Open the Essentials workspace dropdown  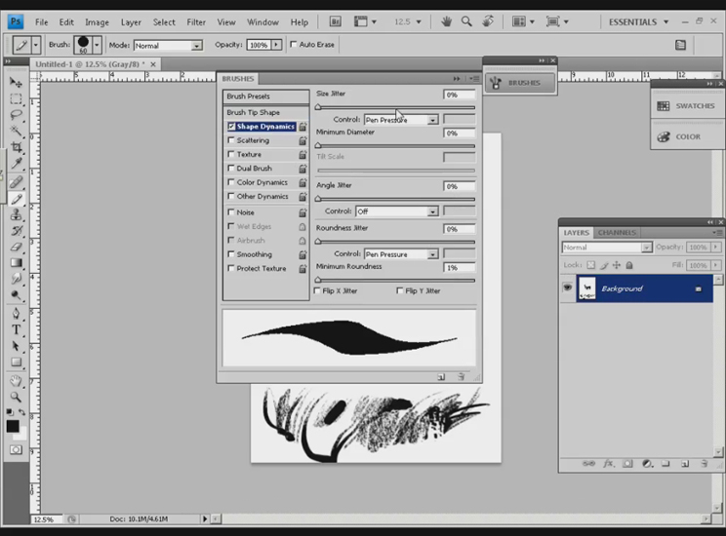click(x=638, y=22)
